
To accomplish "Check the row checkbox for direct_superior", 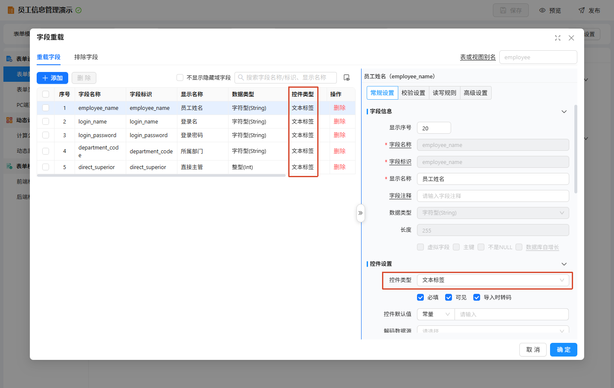I will 46,167.
